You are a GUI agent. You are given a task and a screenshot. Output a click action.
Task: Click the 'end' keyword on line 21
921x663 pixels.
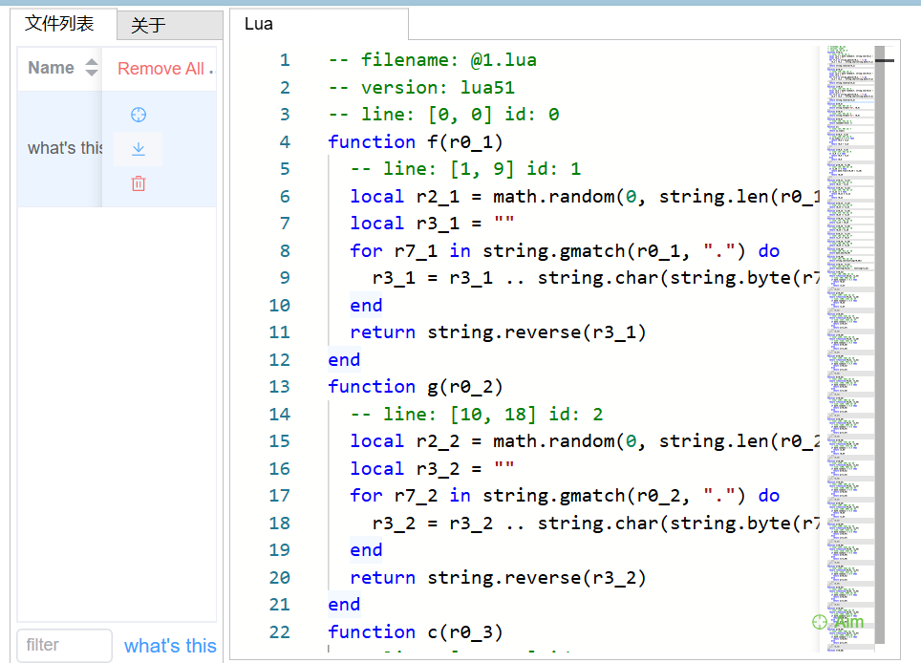point(344,605)
